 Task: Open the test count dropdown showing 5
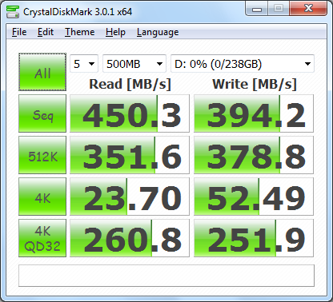tap(84, 64)
